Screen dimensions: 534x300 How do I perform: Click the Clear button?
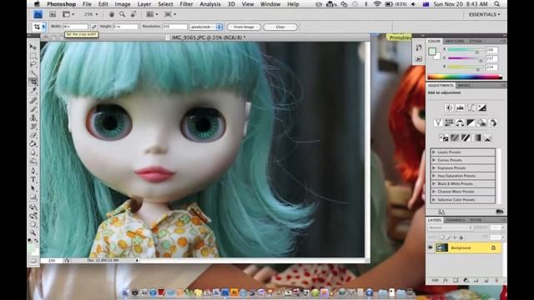pyautogui.click(x=280, y=27)
